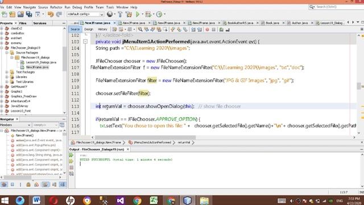The image size is (364, 205).
Task: Click the find selection magnifier icon in editor toolbar
Action: (140, 30)
